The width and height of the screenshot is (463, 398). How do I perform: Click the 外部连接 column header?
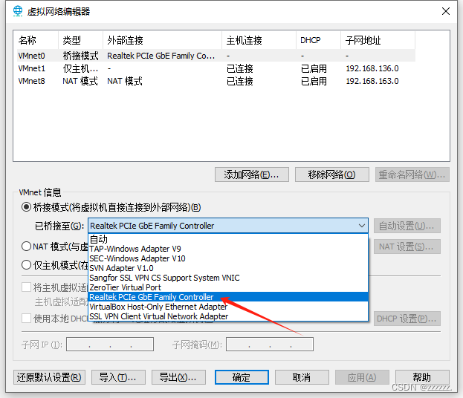(163, 40)
